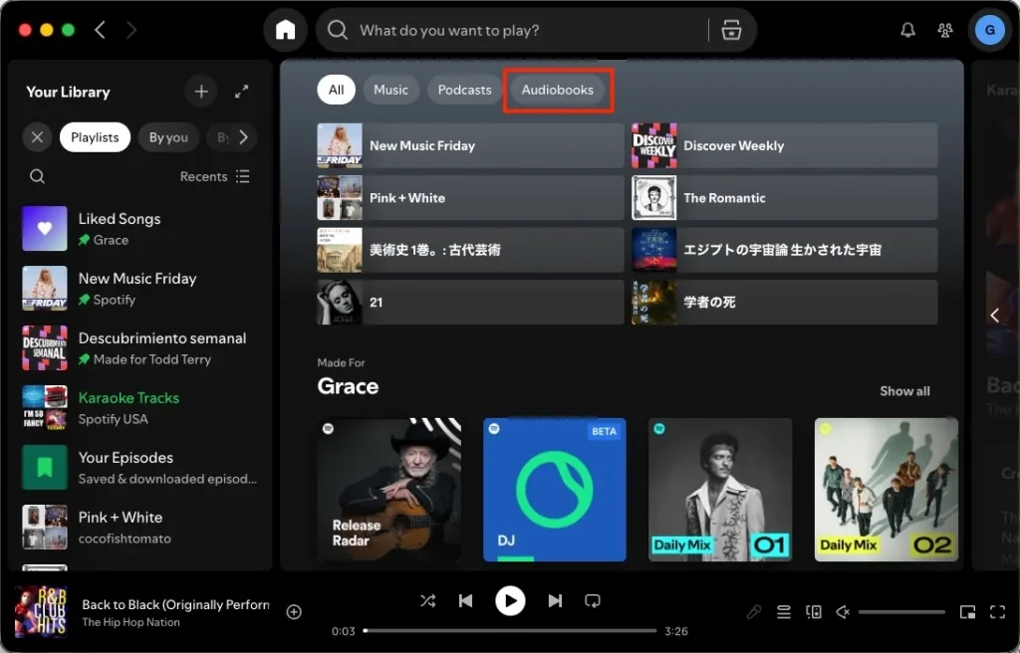The width and height of the screenshot is (1020, 653).
Task: Click the Your Library heading
Action: [x=68, y=92]
